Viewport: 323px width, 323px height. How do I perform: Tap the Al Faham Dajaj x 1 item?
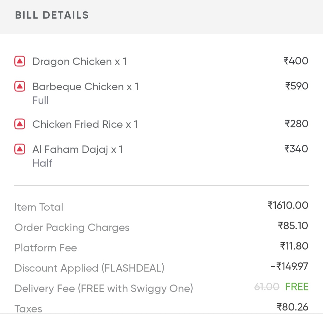(x=77, y=149)
